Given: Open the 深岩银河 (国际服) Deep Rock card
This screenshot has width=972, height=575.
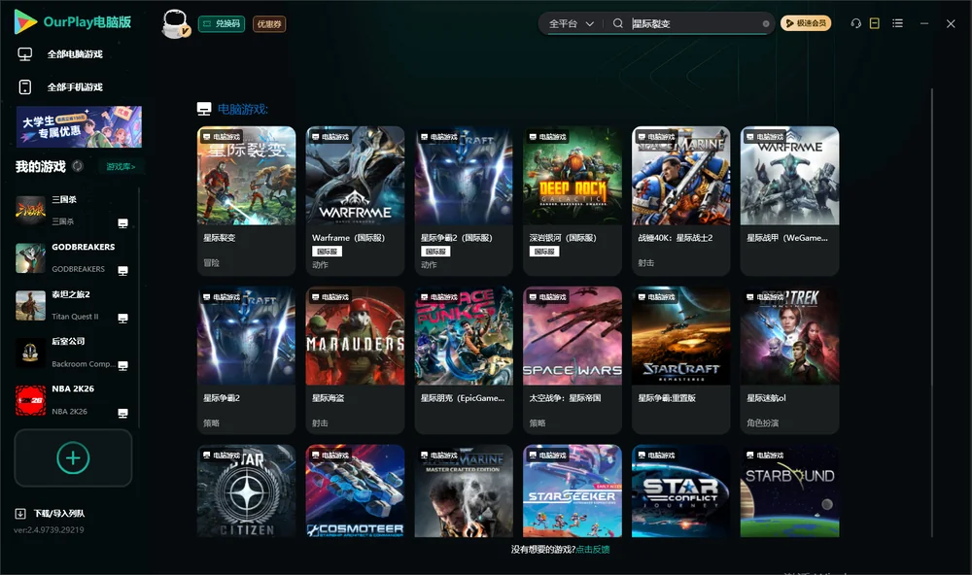Looking at the screenshot, I should pos(573,201).
